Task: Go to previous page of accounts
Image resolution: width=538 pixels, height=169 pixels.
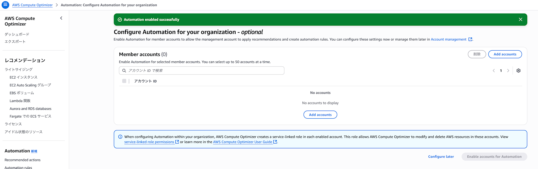Action: pos(494,71)
